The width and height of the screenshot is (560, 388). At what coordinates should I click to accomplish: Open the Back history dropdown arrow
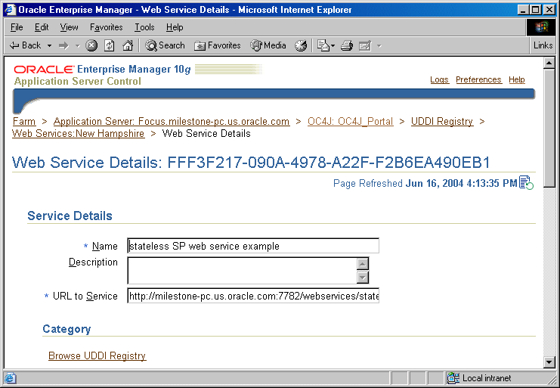(49, 45)
